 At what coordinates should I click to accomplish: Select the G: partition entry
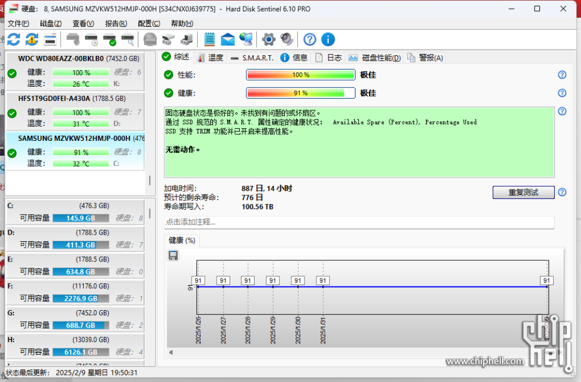[75, 319]
